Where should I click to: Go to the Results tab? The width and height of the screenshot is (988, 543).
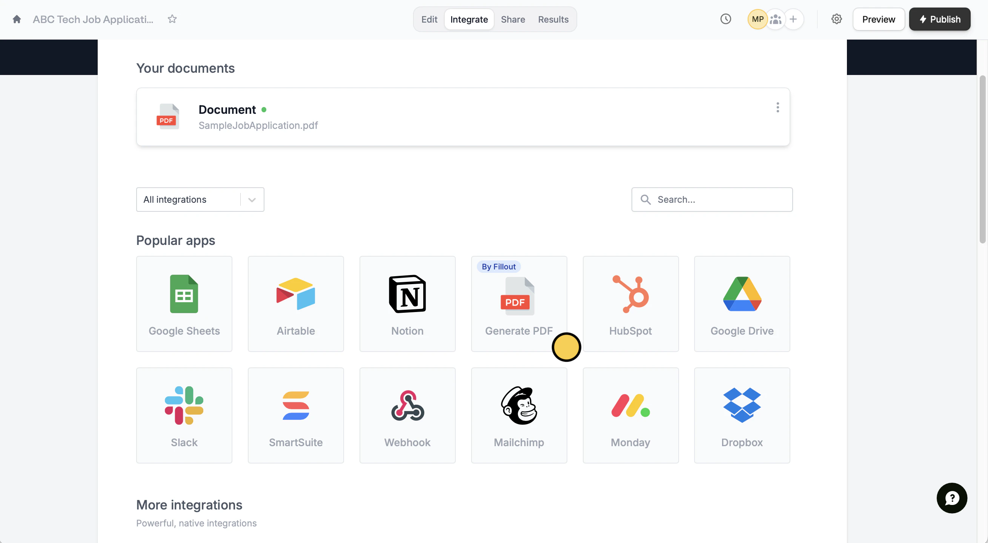click(x=553, y=19)
